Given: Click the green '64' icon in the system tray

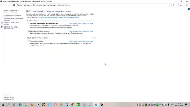Looking at the screenshot, I should [157, 105].
